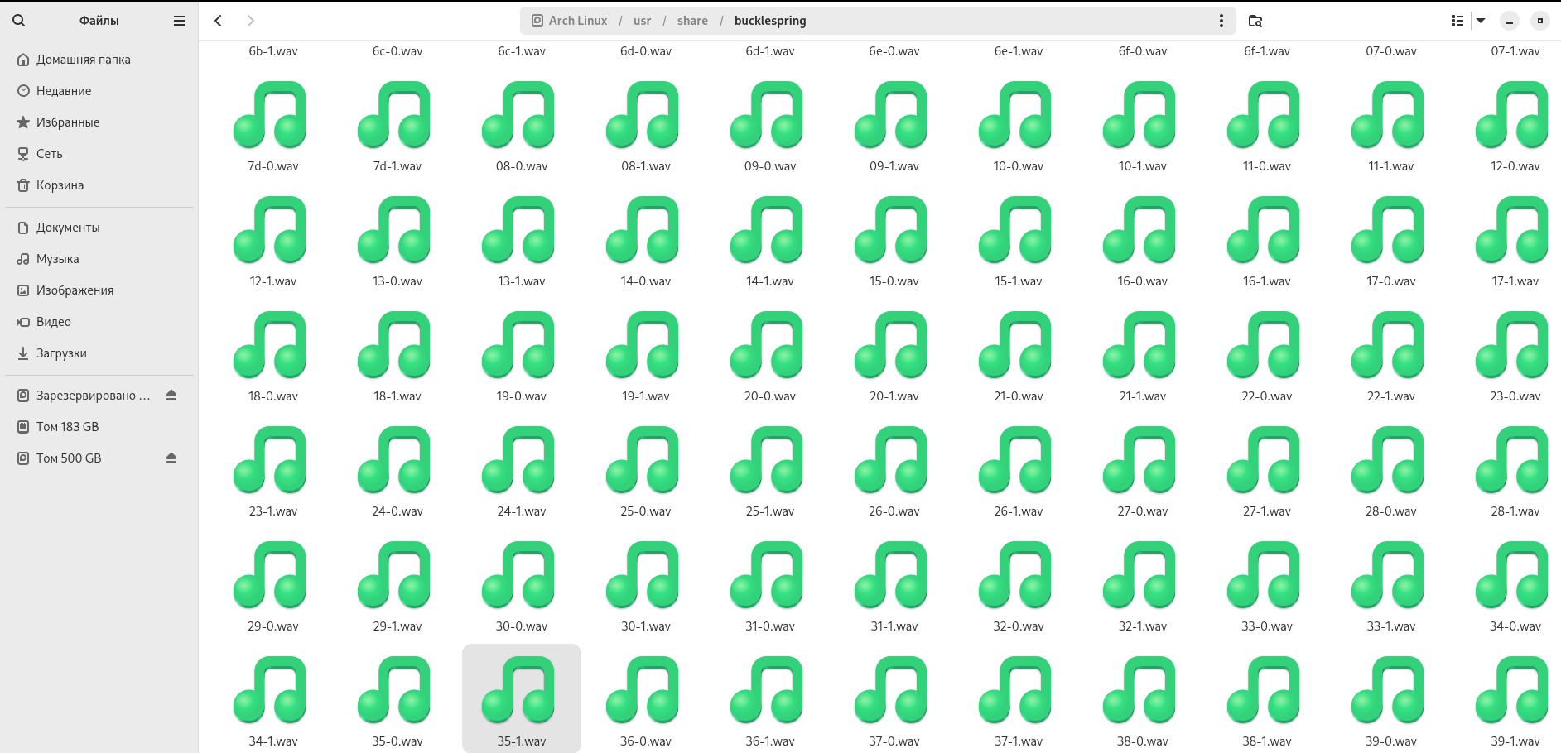The width and height of the screenshot is (1561, 753).
Task: Navigate to the share path segment
Action: pyautogui.click(x=692, y=21)
